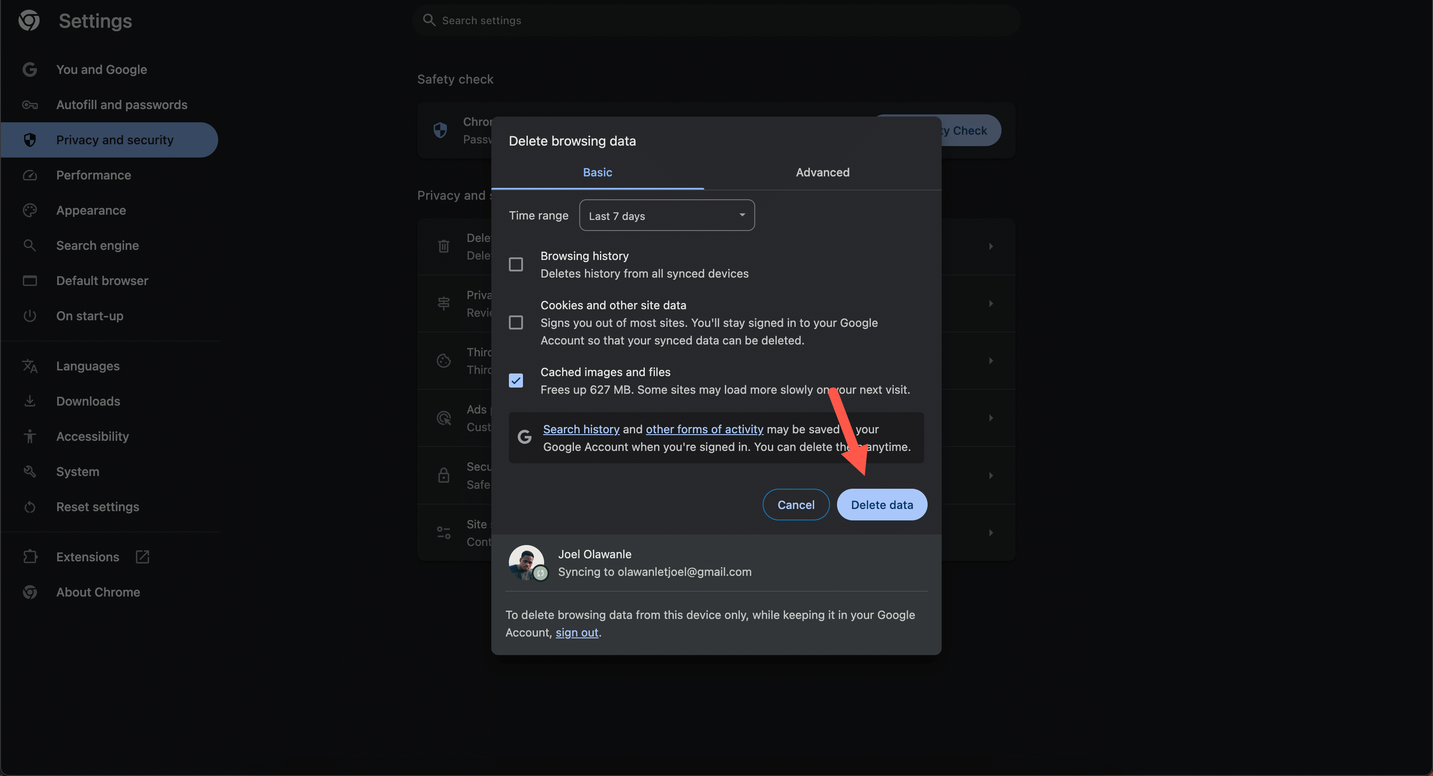Click the Safety check shield icon
Screen dimensions: 1433x776
(440, 130)
